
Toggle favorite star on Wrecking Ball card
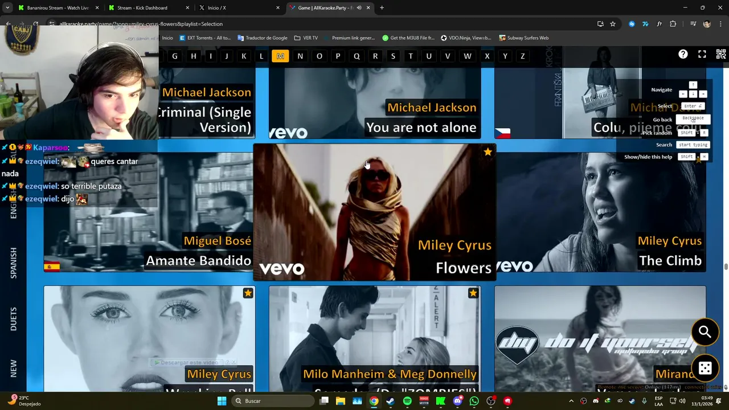[248, 293]
